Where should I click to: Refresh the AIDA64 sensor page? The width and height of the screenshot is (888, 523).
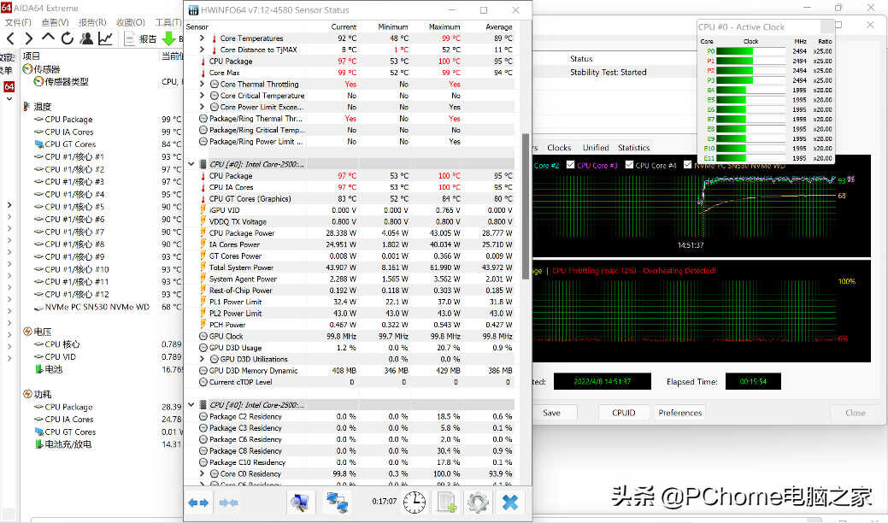tap(68, 38)
